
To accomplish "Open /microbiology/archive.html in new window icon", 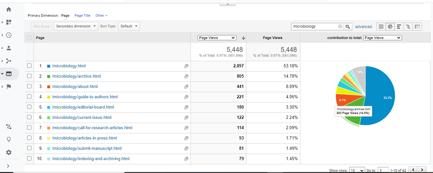I will (x=186, y=76).
